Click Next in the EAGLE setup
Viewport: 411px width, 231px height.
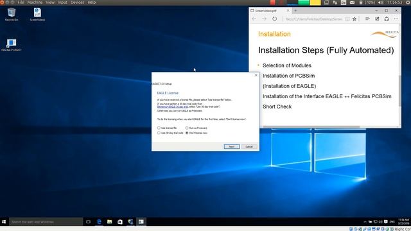232,147
